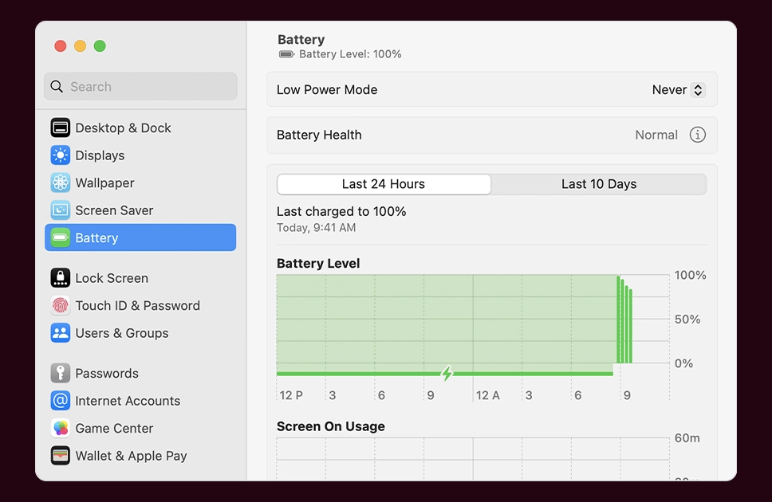Open Lock Screen settings
772x502 pixels.
(140, 278)
